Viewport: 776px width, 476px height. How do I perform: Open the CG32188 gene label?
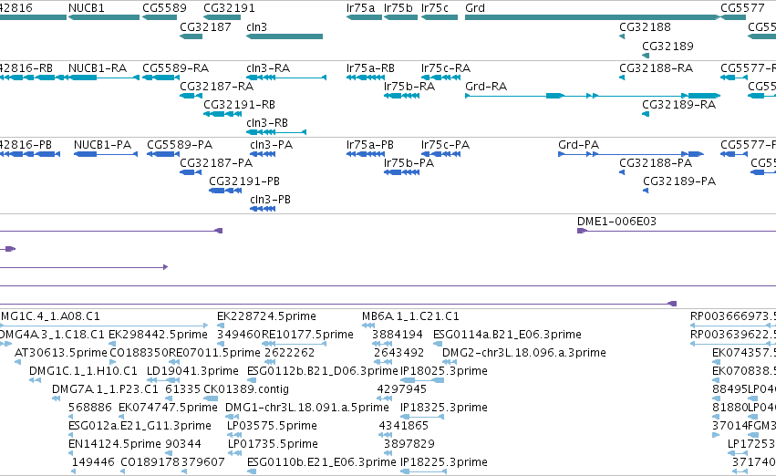pyautogui.click(x=645, y=26)
